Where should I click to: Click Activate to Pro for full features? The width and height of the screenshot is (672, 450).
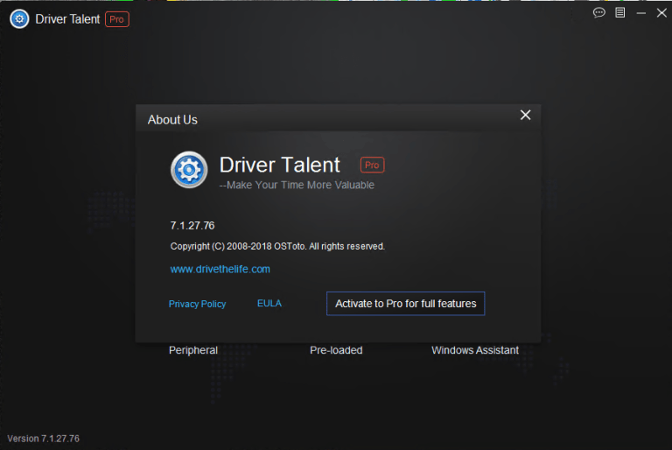coord(405,304)
